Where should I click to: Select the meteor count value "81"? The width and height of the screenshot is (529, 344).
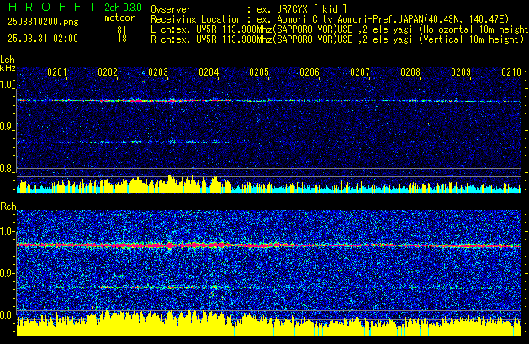[x=122, y=30]
